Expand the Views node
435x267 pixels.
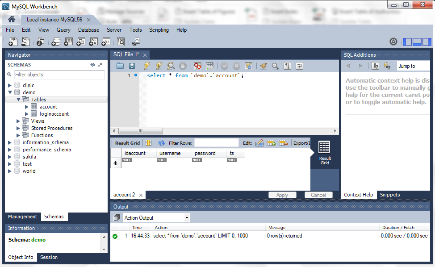point(18,121)
